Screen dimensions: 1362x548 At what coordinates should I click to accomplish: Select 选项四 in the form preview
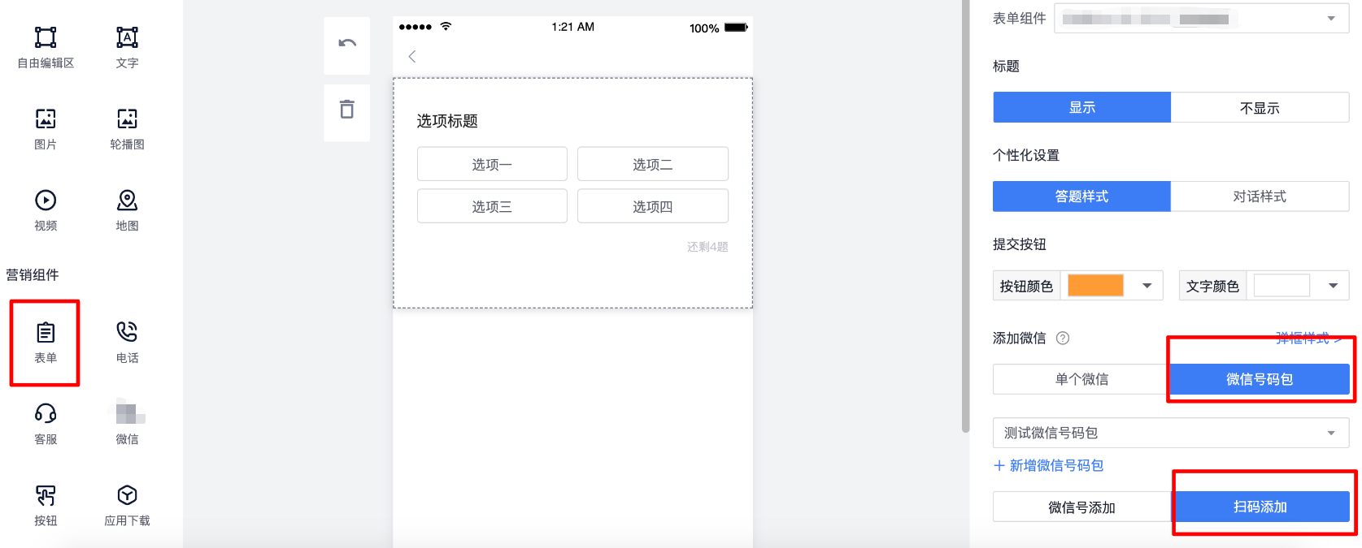coord(653,206)
